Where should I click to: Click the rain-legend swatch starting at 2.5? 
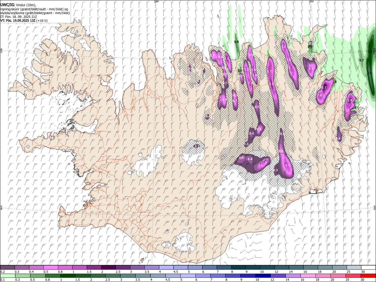113,276
